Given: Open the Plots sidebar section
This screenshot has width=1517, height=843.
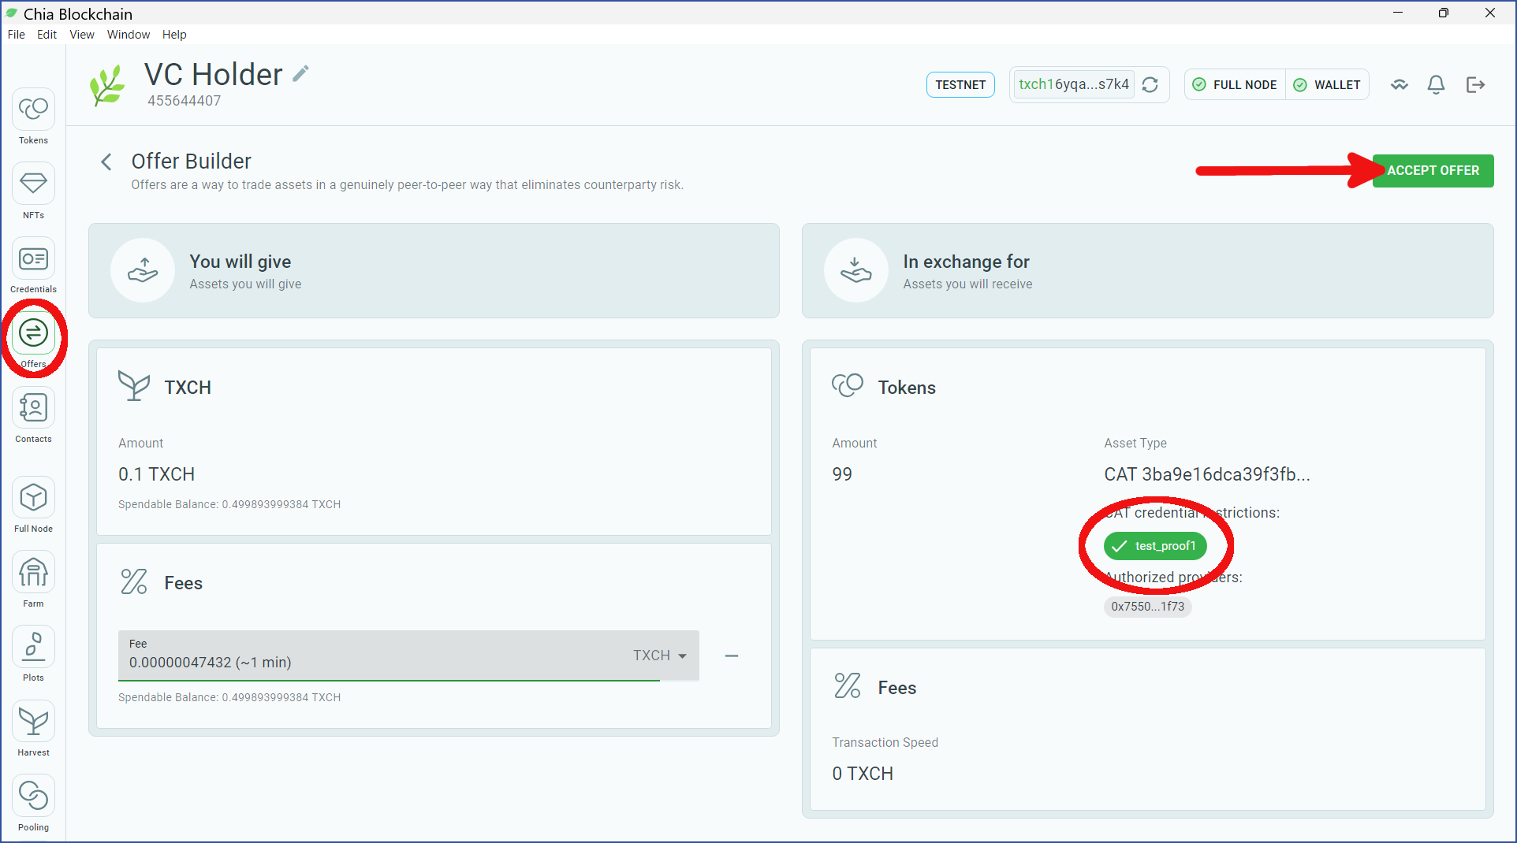Looking at the screenshot, I should point(33,654).
